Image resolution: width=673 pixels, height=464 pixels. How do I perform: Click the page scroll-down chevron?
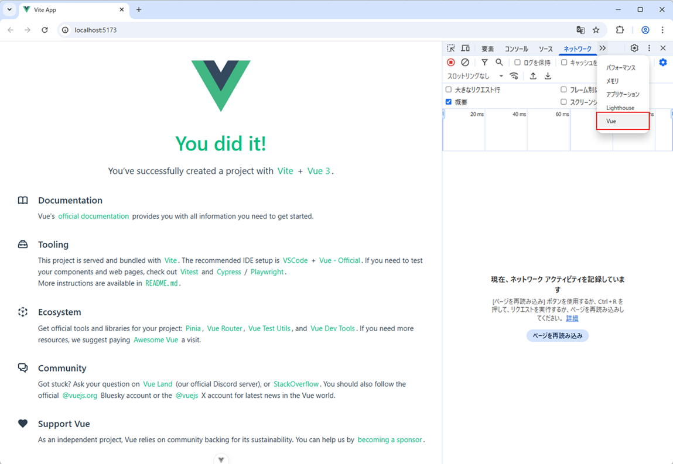point(221,460)
